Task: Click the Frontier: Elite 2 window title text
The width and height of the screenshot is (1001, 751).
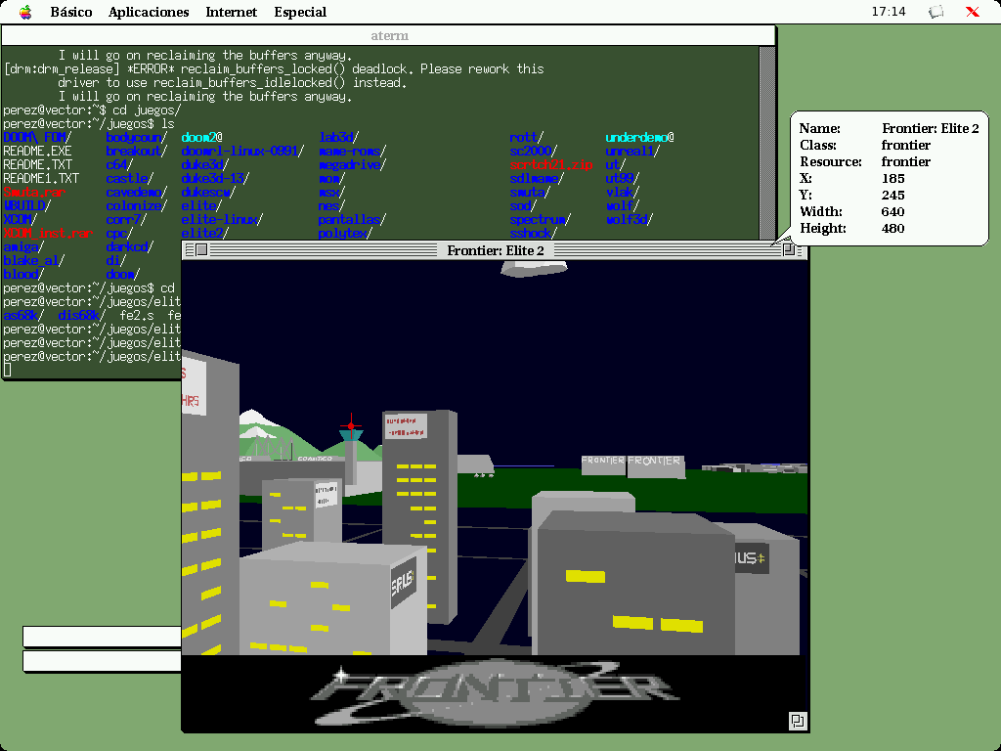Action: (x=496, y=250)
